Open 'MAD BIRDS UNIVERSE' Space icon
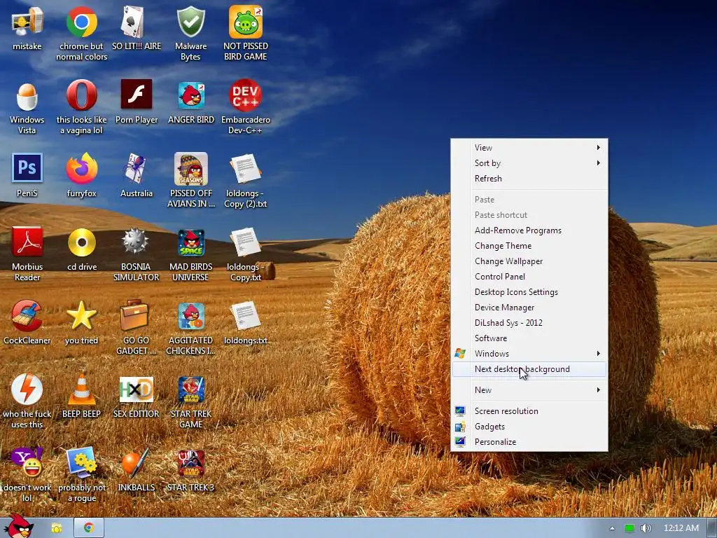717x538 pixels. click(190, 242)
